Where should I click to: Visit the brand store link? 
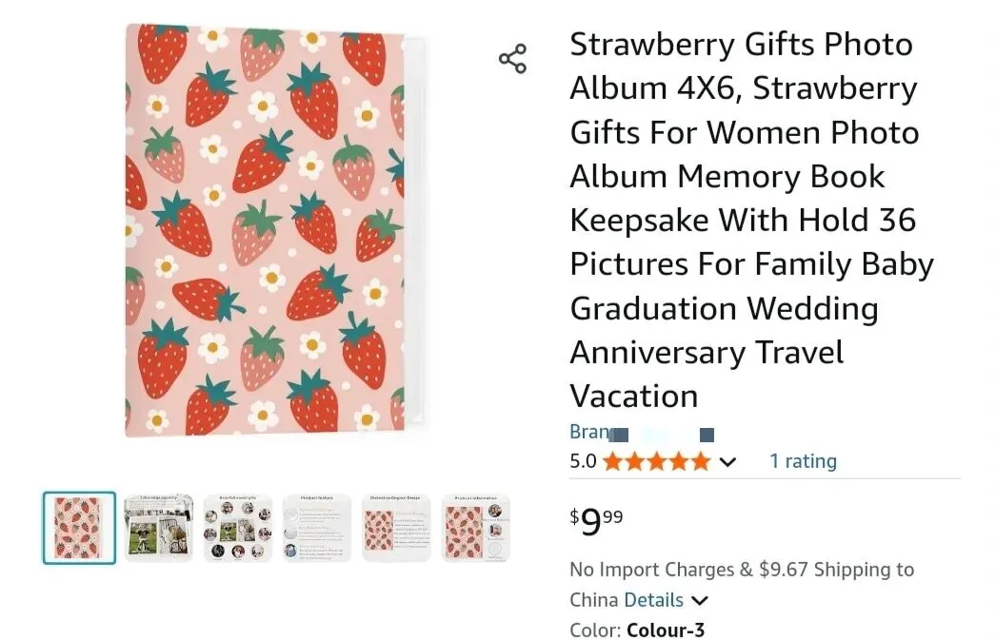(641, 433)
